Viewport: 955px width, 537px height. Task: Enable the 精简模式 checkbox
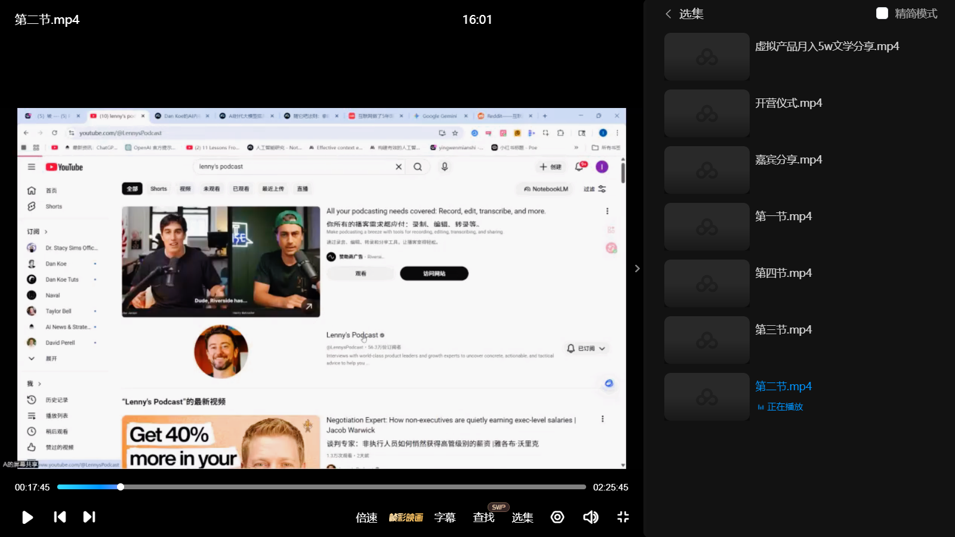tap(882, 14)
